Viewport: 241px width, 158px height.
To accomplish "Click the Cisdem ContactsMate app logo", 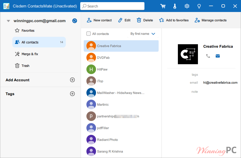I will [6, 6].
